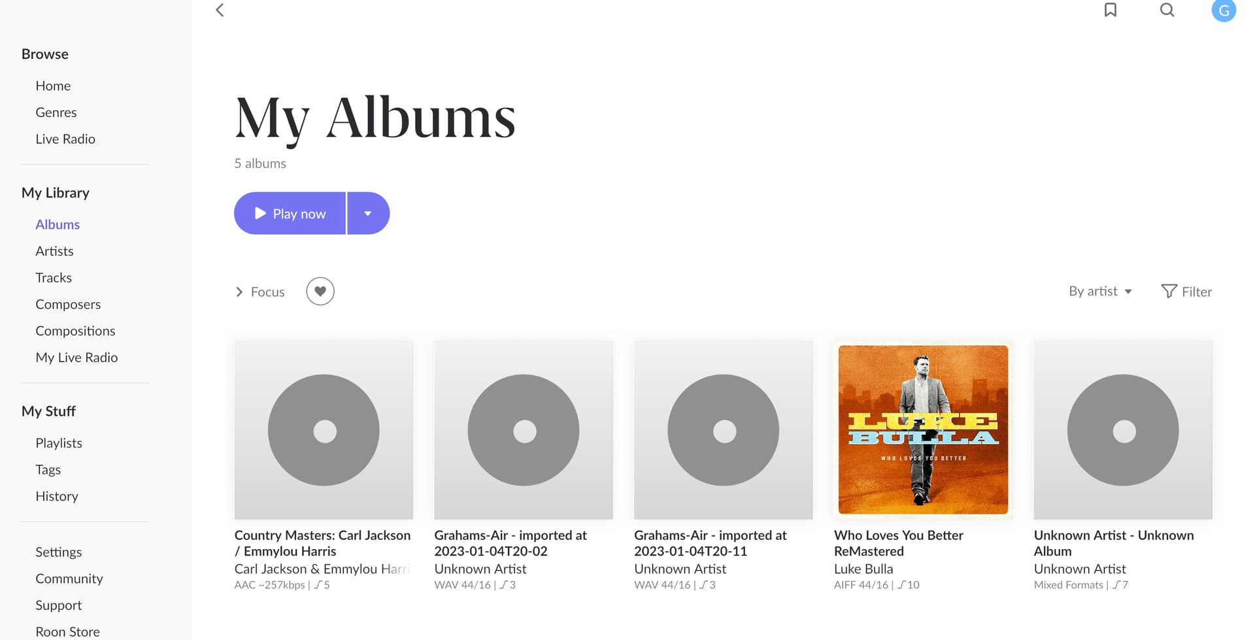Screen dimensions: 1255x640
Task: Go to Artists in My Library
Action: [54, 251]
